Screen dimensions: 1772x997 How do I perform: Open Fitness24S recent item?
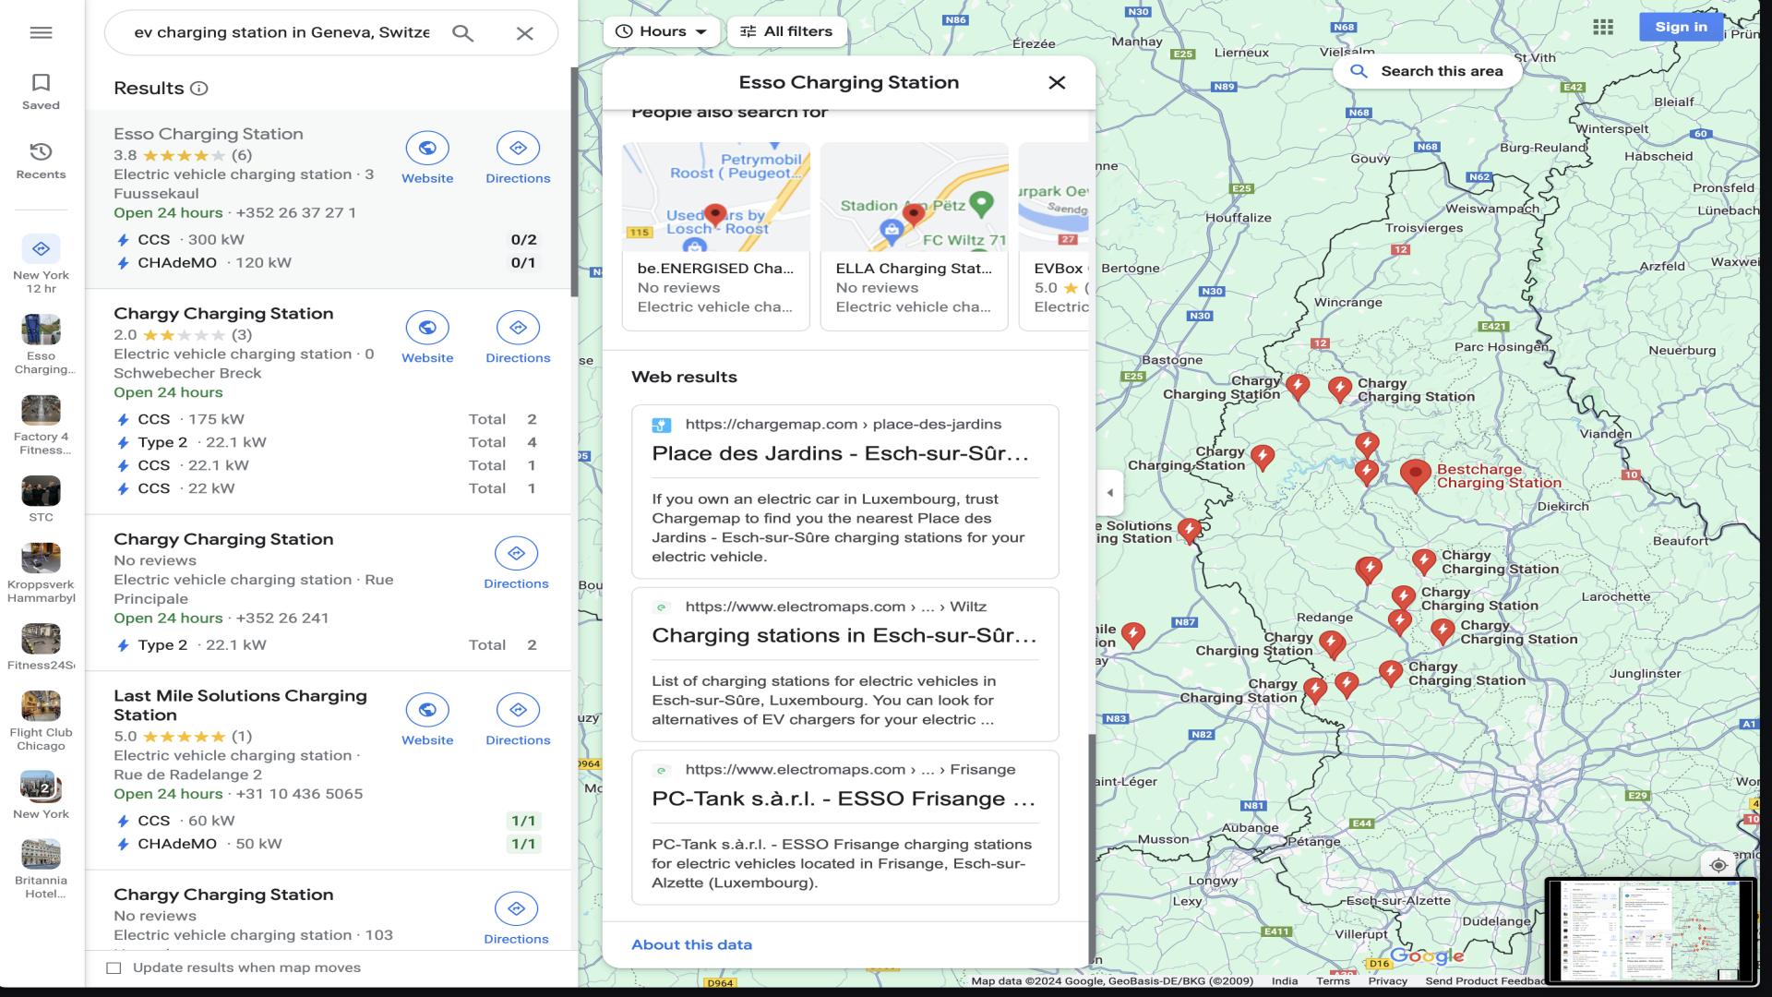[41, 647]
